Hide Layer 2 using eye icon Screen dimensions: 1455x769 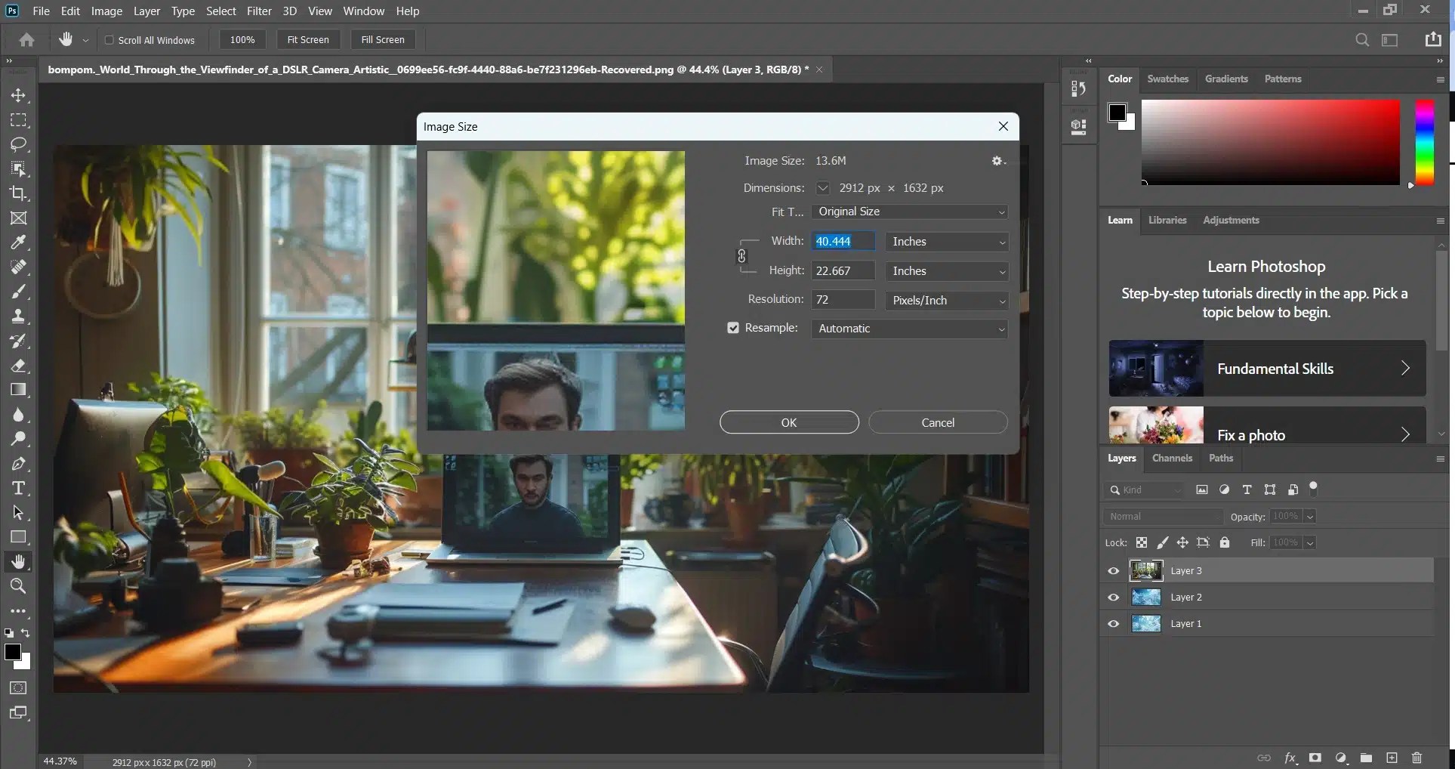point(1113,598)
